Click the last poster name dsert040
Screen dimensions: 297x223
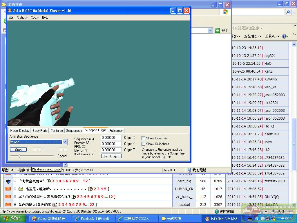click(271, 134)
